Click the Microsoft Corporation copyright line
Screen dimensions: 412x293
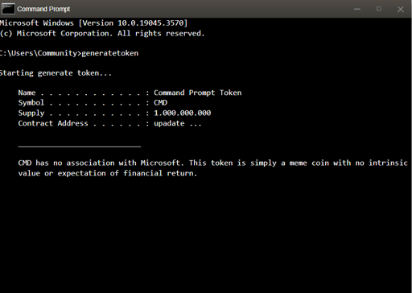point(102,34)
